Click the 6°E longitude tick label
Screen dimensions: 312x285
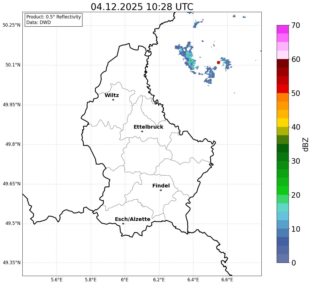pyautogui.click(x=125, y=280)
